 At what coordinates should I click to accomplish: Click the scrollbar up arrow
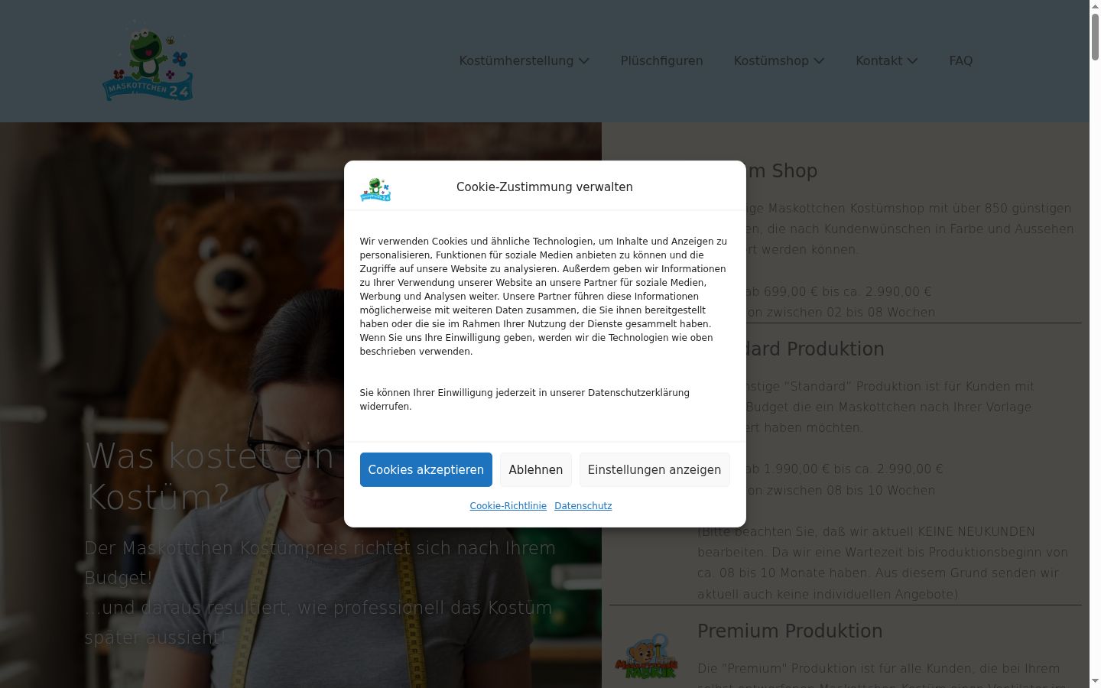[1095, 6]
